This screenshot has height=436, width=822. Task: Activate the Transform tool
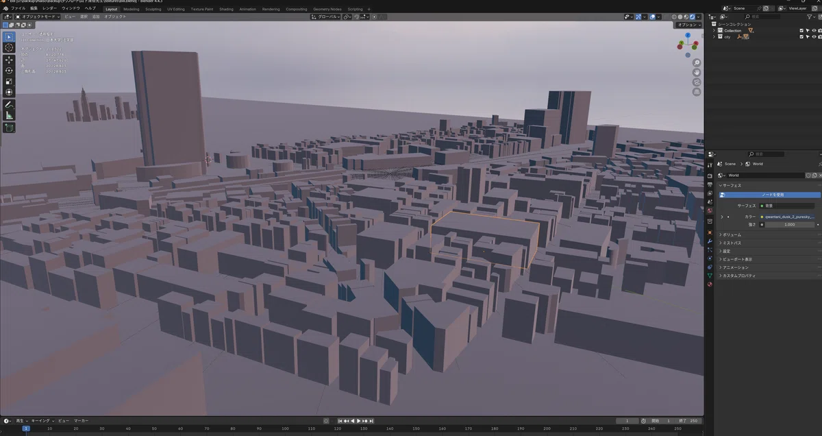tap(9, 92)
